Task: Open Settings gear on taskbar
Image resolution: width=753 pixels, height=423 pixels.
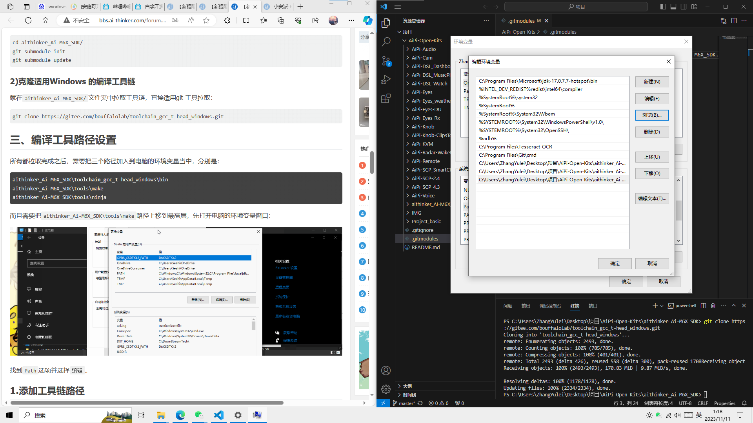Action: (238, 415)
